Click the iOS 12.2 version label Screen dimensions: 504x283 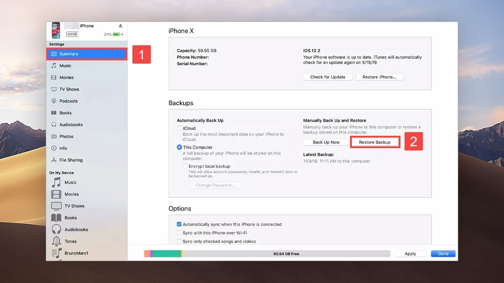tap(312, 51)
